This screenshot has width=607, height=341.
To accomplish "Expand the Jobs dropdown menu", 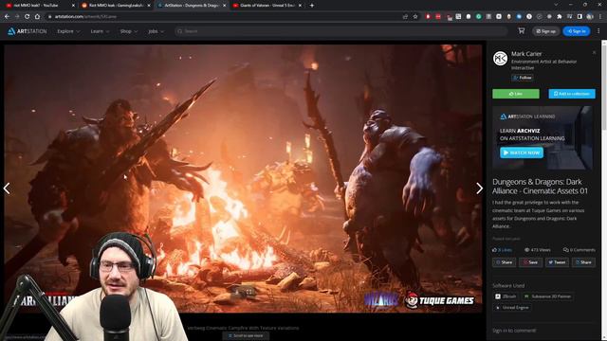I will pos(156,31).
